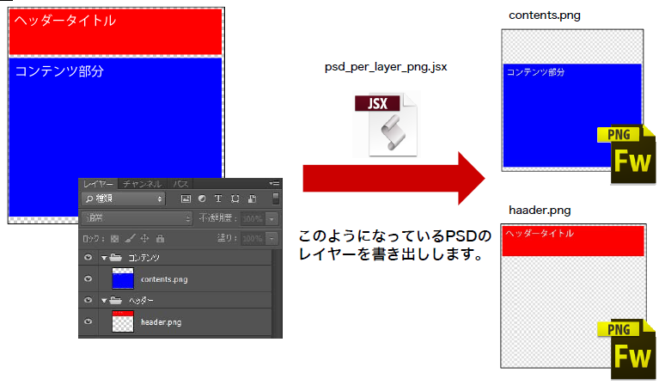Select the header.png layer thumbnail
Viewport: 665px width, 385px height.
point(123,321)
